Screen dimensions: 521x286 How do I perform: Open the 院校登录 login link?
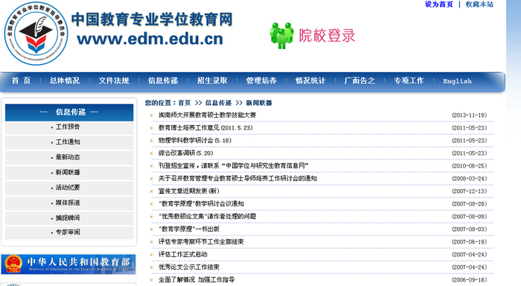click(x=327, y=36)
